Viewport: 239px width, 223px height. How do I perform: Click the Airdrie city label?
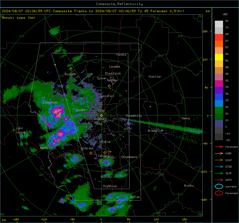tap(105, 142)
